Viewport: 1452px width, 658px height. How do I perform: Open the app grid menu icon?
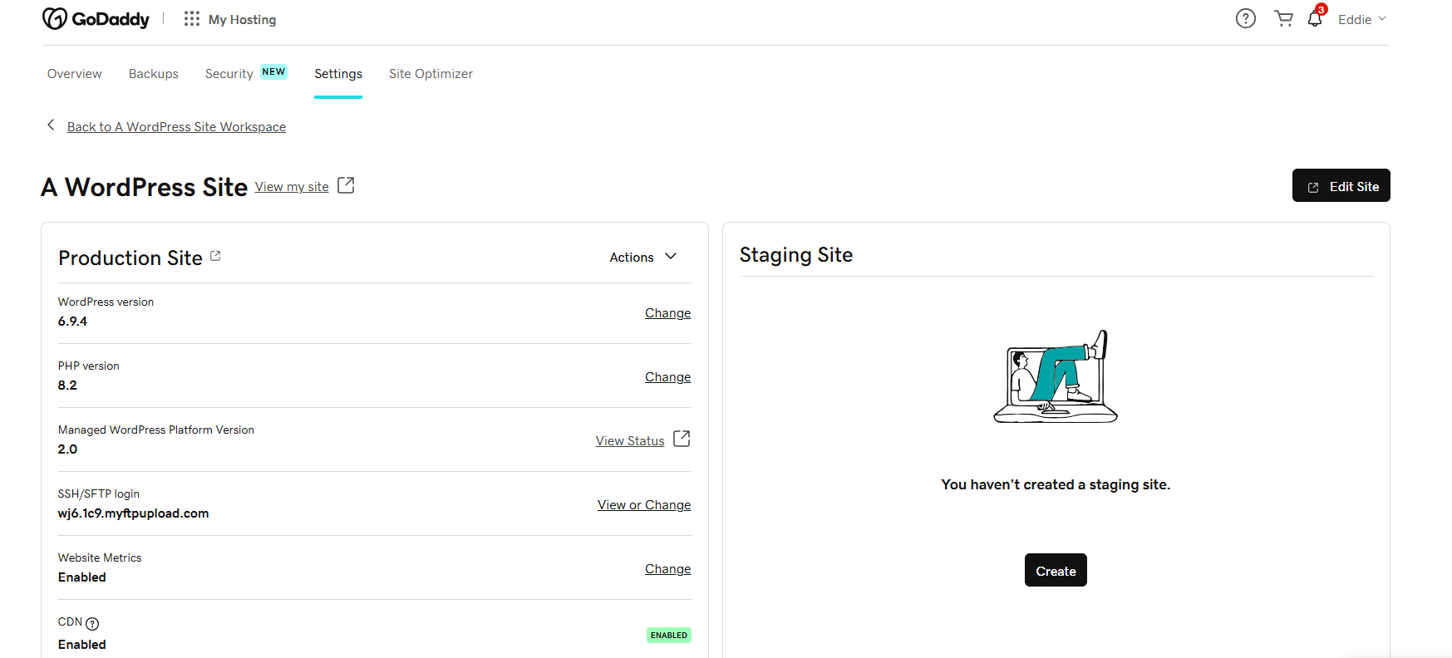[192, 18]
